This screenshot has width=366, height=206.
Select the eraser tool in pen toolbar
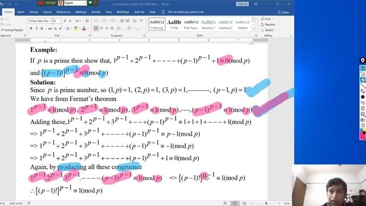click(x=363, y=91)
